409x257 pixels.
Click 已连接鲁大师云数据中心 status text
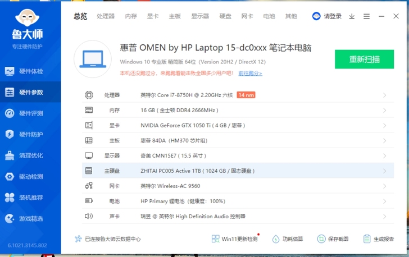(x=113, y=238)
